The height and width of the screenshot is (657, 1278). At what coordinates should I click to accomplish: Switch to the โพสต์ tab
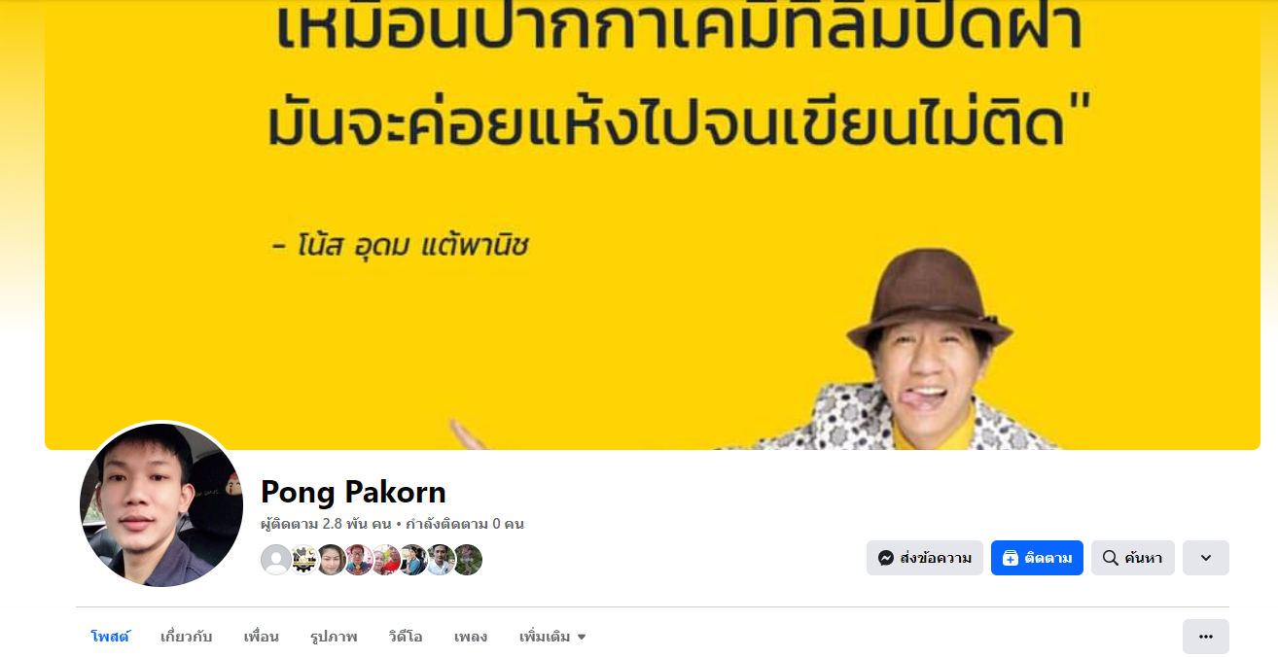click(x=110, y=638)
